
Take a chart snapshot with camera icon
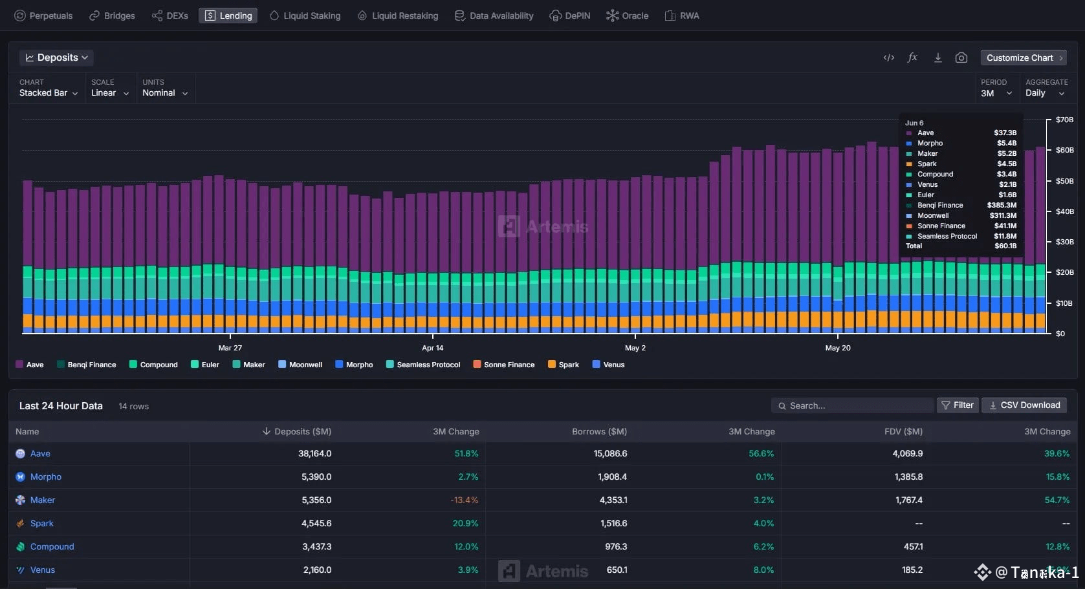tap(961, 58)
